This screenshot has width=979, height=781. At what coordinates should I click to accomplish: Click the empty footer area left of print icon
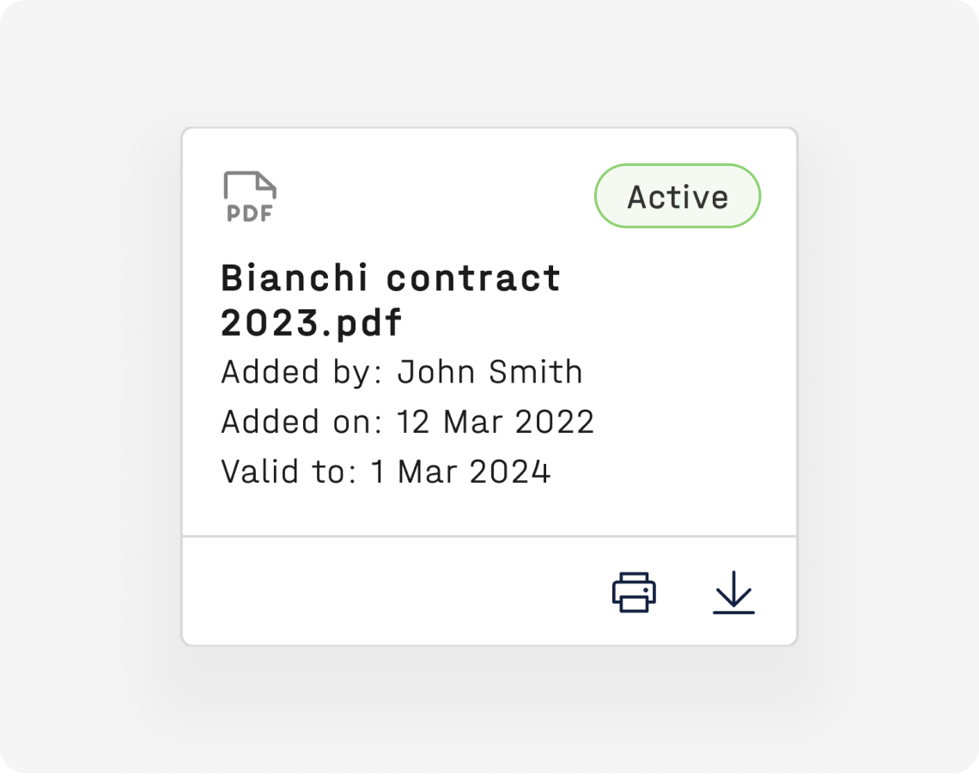click(393, 591)
